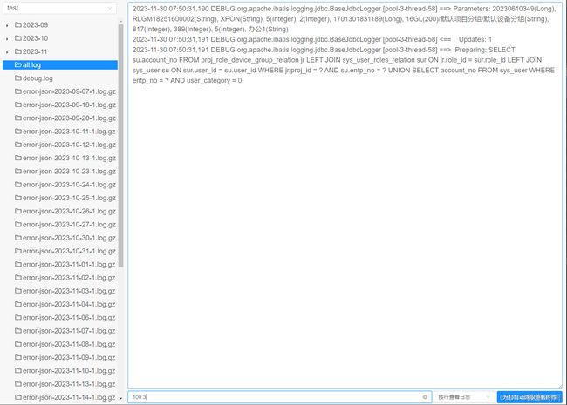The height and width of the screenshot is (405, 567).
Task: Open error-json-2023-09-20-1.log.gz
Action: [x=69, y=118]
